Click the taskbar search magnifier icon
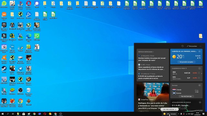 tap(8, 114)
